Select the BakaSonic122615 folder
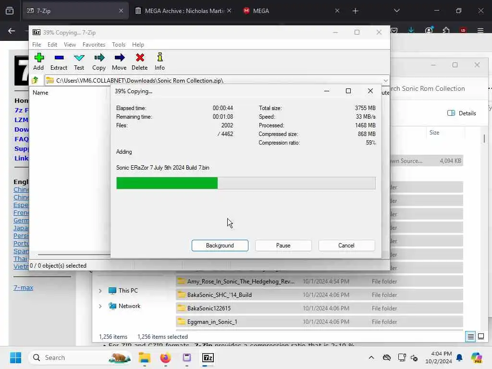 tap(319, 308)
